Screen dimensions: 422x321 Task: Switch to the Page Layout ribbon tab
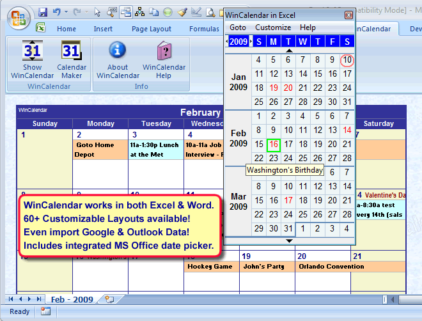[152, 29]
